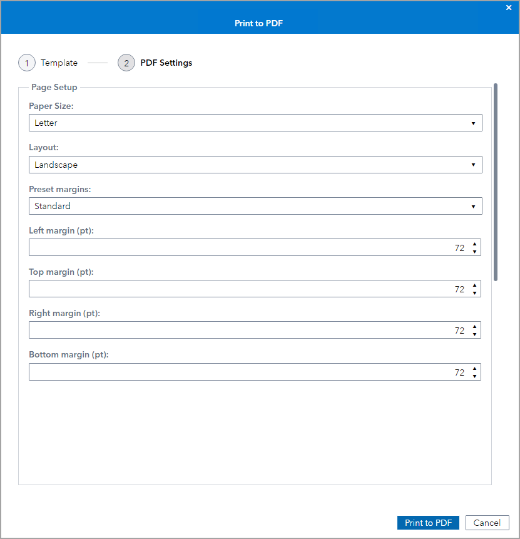Open the Paper Size dropdown
The width and height of the screenshot is (520, 539).
pos(255,123)
